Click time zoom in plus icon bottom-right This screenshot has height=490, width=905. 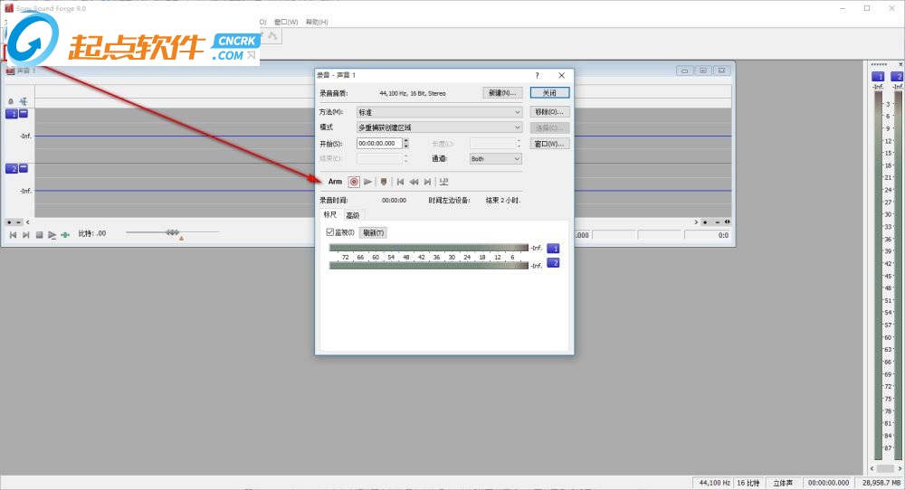705,221
